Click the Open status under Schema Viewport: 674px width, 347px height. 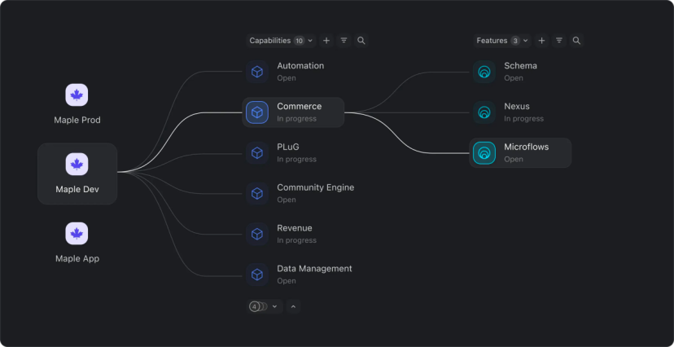point(514,78)
